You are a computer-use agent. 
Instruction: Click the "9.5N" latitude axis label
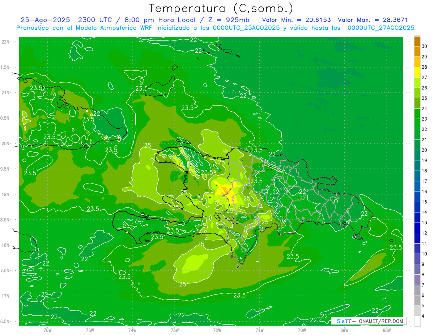click(5, 169)
